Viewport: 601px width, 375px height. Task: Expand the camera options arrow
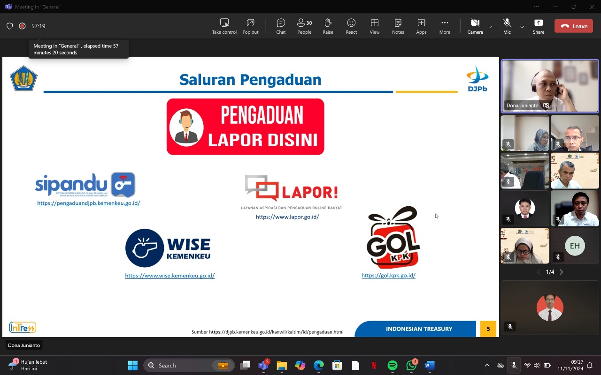point(490,27)
